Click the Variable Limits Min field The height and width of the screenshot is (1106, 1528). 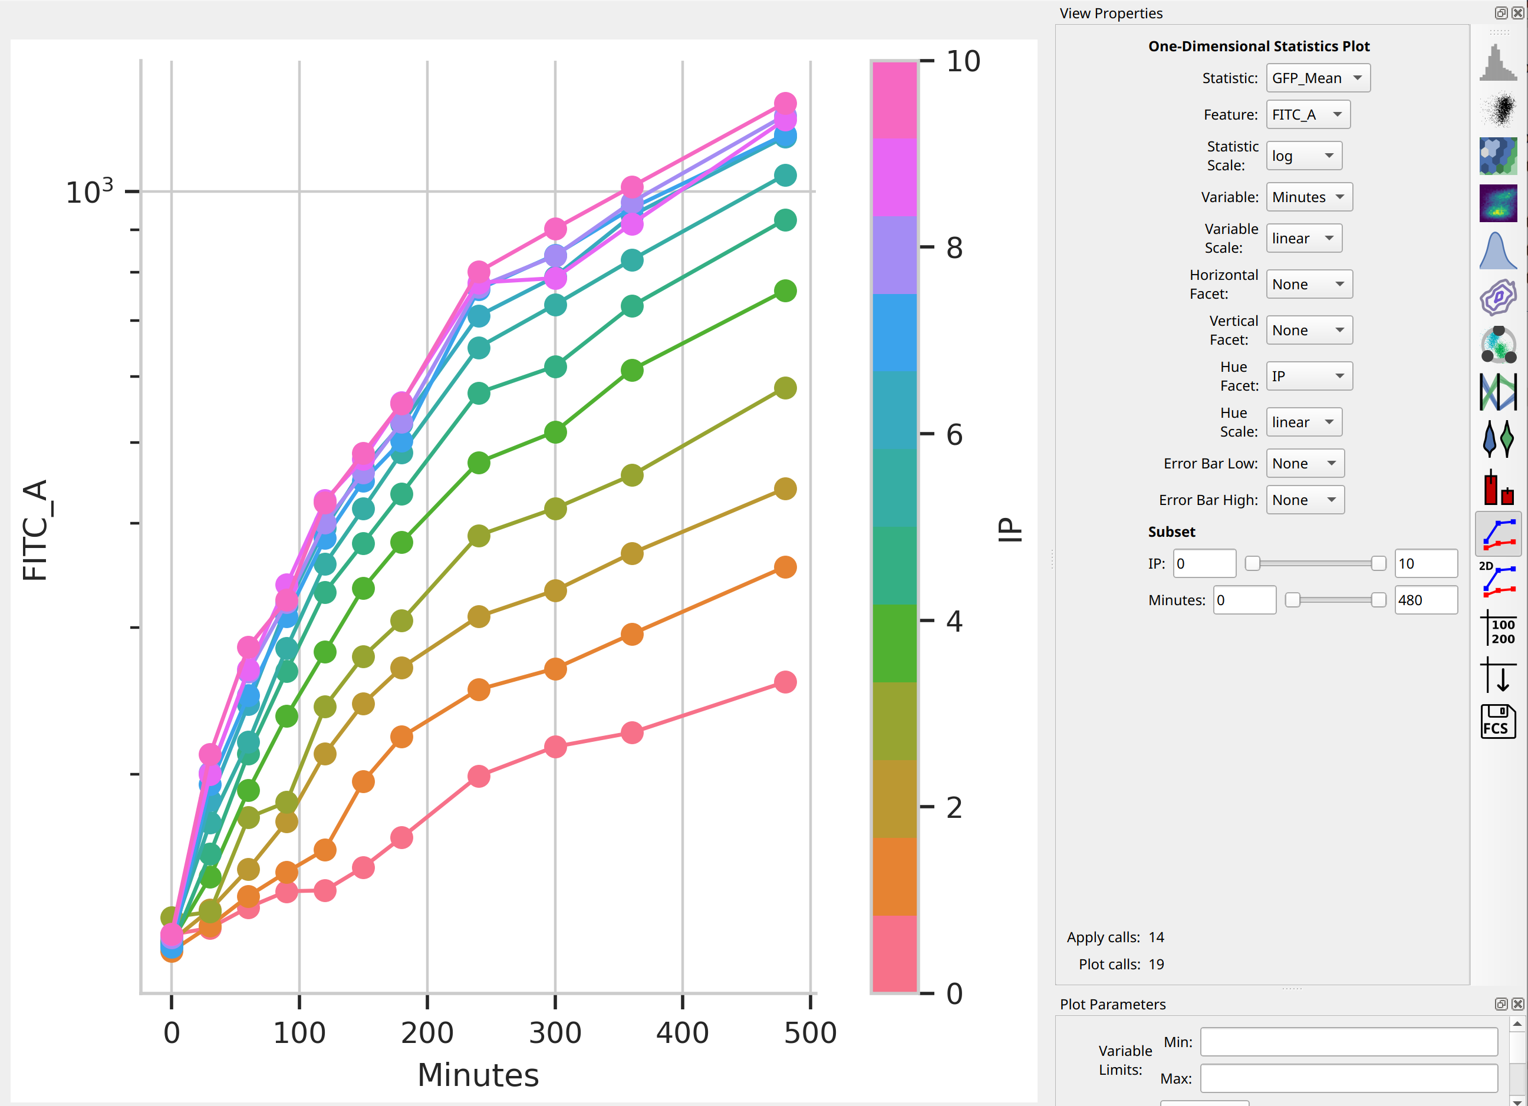[x=1349, y=1042]
